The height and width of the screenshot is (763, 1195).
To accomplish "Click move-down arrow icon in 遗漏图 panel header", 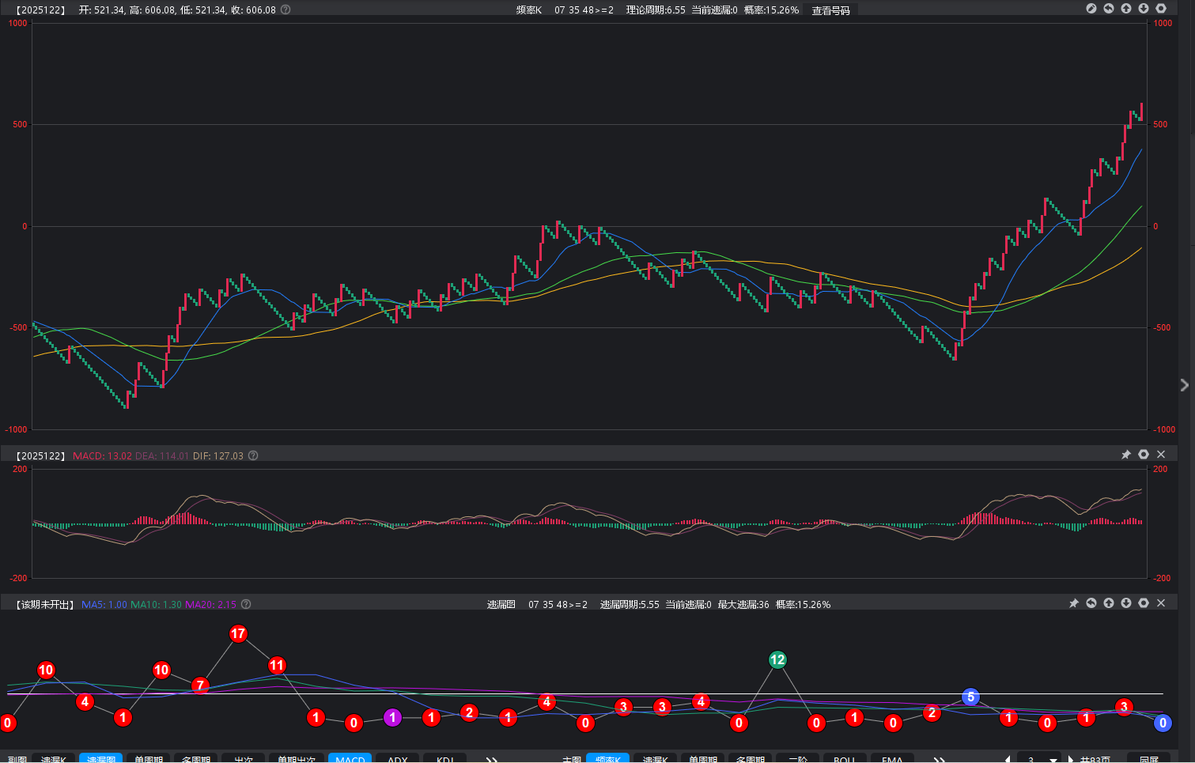I will pyautogui.click(x=1126, y=603).
